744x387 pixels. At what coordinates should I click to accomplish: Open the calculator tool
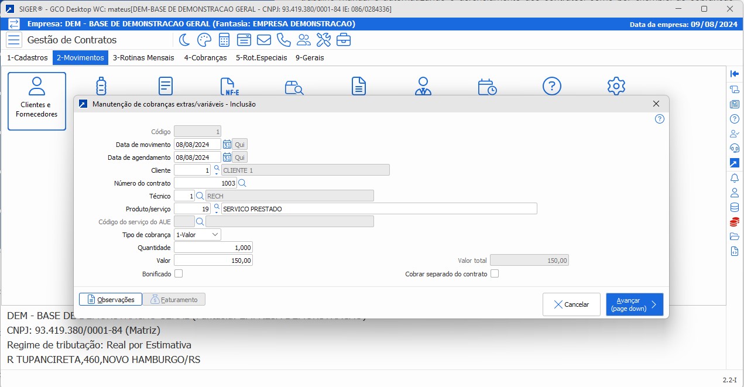coord(224,40)
